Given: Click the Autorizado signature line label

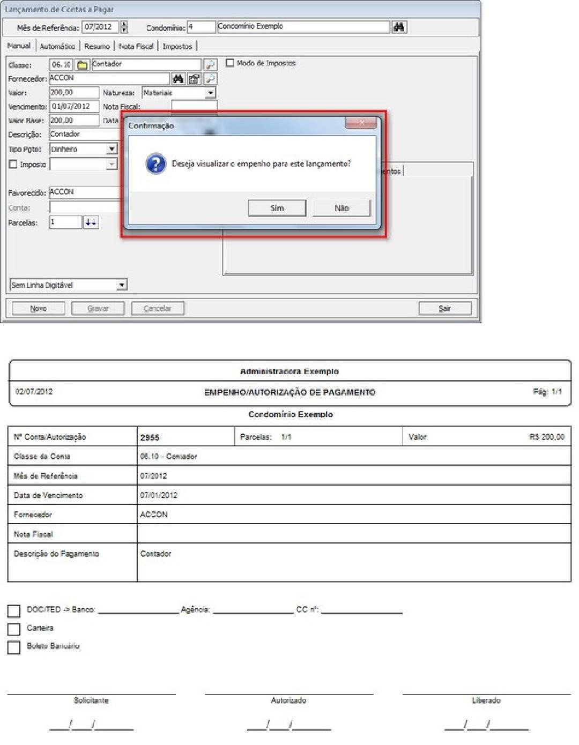Looking at the screenshot, I should (289, 701).
